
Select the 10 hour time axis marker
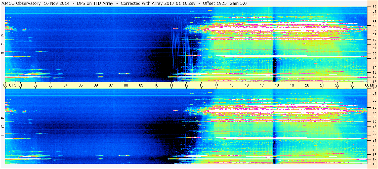coord(156,85)
